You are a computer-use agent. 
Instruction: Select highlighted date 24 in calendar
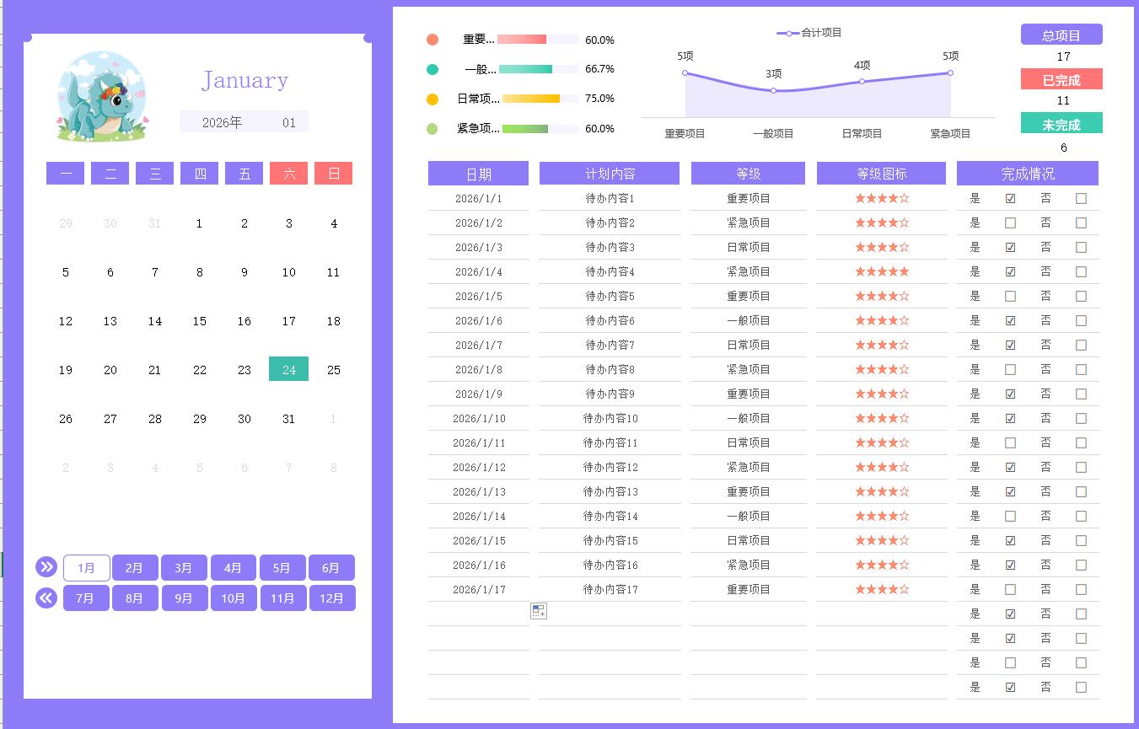288,369
